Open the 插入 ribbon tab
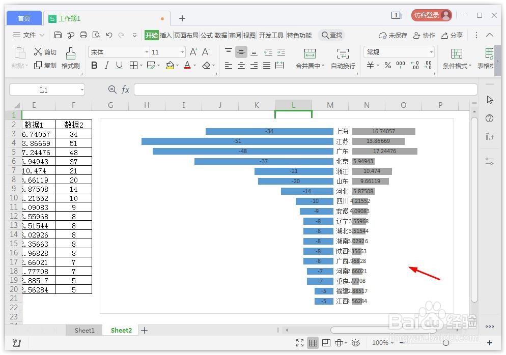This screenshot has width=506, height=355. [x=165, y=35]
